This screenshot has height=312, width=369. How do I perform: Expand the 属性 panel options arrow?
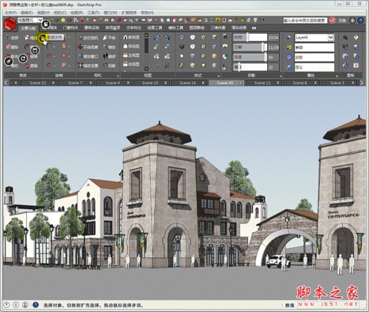pyautogui.click(x=337, y=76)
